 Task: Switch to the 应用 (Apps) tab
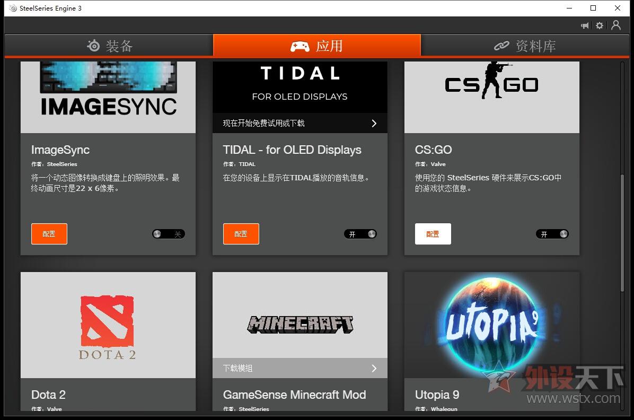point(317,46)
